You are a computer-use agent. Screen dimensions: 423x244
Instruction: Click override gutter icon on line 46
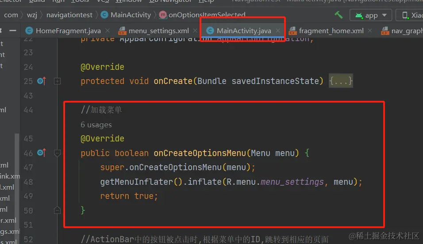point(42,153)
